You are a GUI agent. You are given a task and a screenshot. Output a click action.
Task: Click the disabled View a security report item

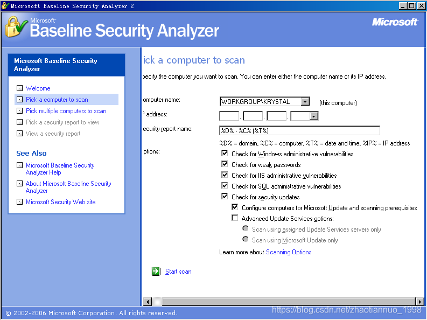click(53, 134)
